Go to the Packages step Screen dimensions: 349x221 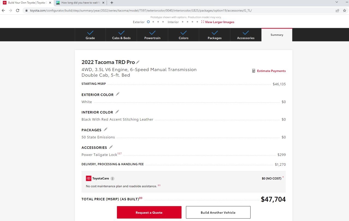pyautogui.click(x=215, y=35)
